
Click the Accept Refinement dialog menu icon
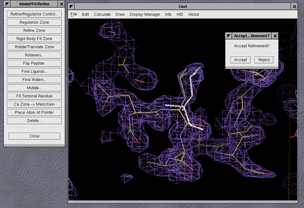click(229, 36)
